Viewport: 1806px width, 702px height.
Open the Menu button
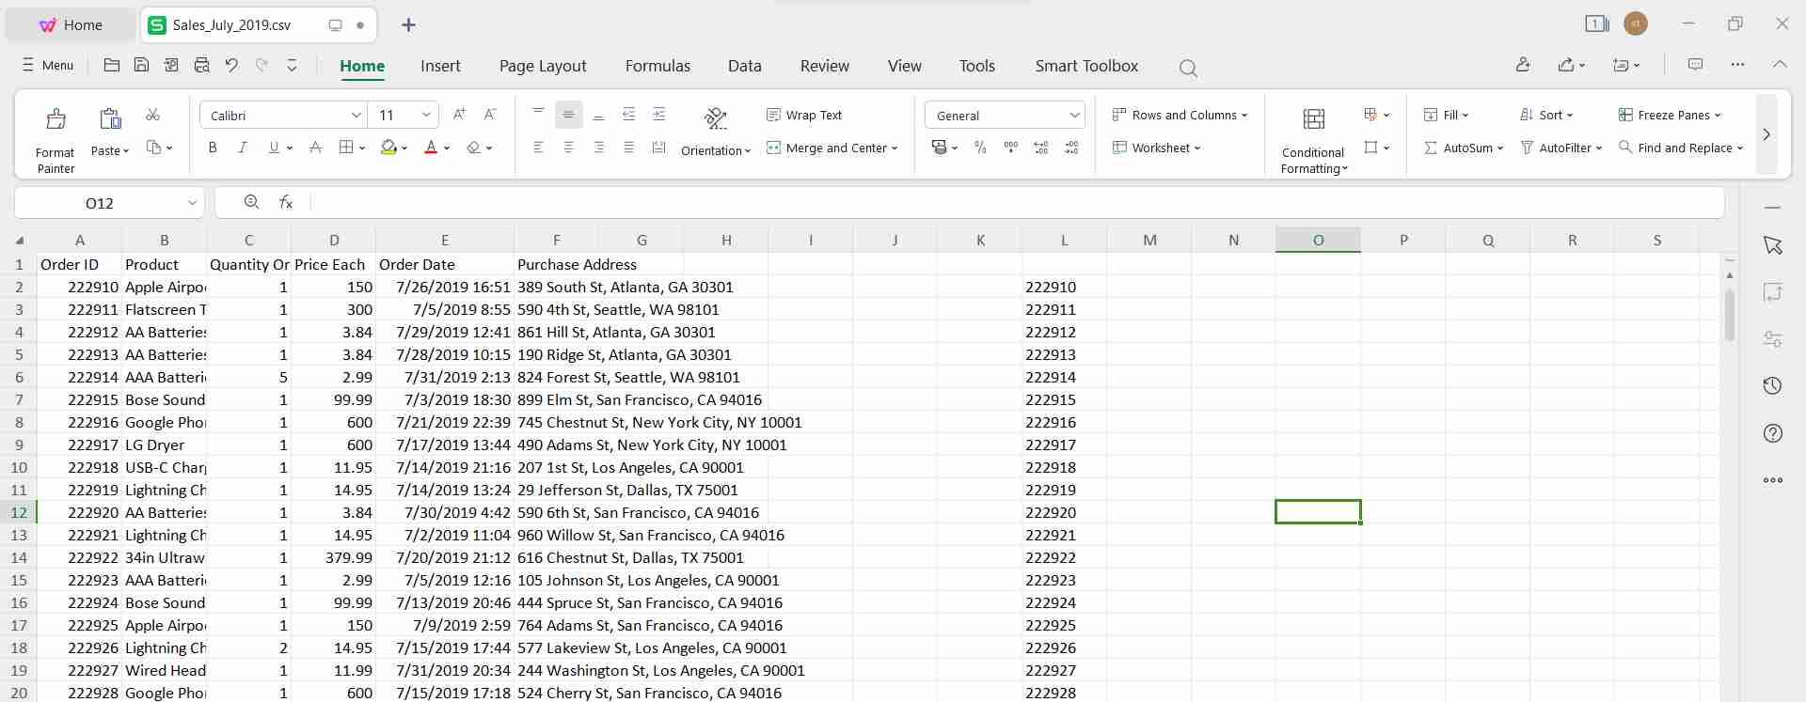pyautogui.click(x=48, y=65)
